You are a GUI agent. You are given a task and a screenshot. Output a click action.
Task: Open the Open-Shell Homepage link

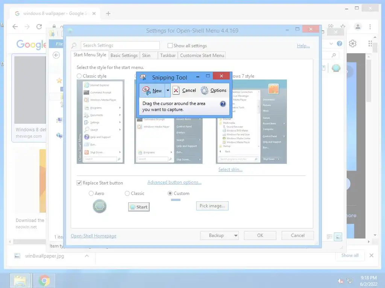(x=94, y=236)
